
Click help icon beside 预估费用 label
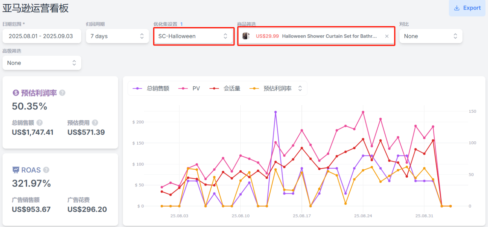click(95, 123)
